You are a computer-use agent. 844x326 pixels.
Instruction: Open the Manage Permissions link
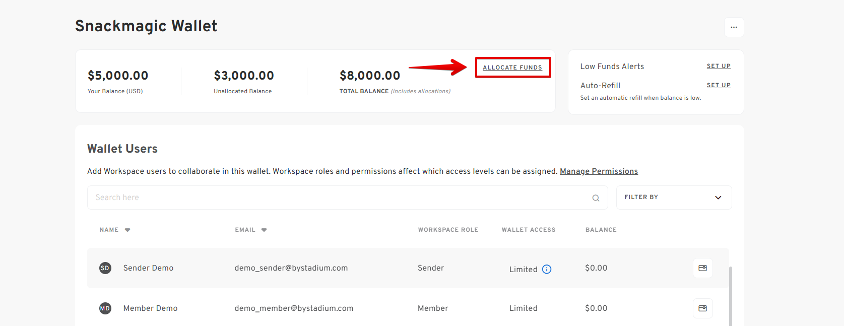point(599,171)
